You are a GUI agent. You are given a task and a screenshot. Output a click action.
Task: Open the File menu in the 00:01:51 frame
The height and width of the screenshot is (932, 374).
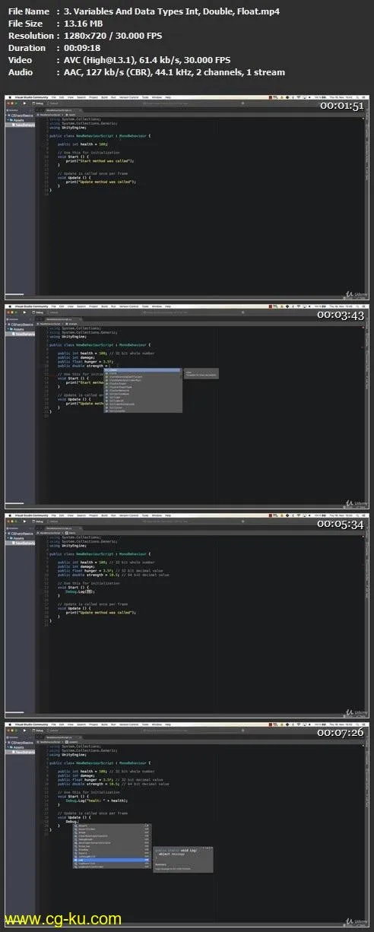tap(54, 97)
